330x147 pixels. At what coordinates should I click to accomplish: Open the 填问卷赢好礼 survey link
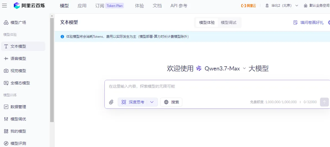click(x=312, y=22)
